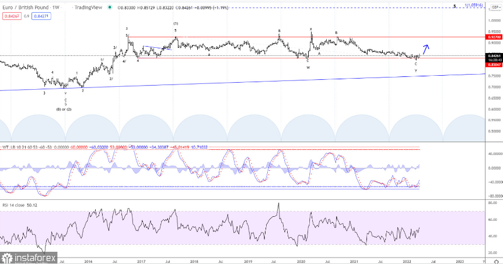503x264 pixels.
Task: Select the 1(1.05916) Fibonacci level label
Action: tap(473, 5)
